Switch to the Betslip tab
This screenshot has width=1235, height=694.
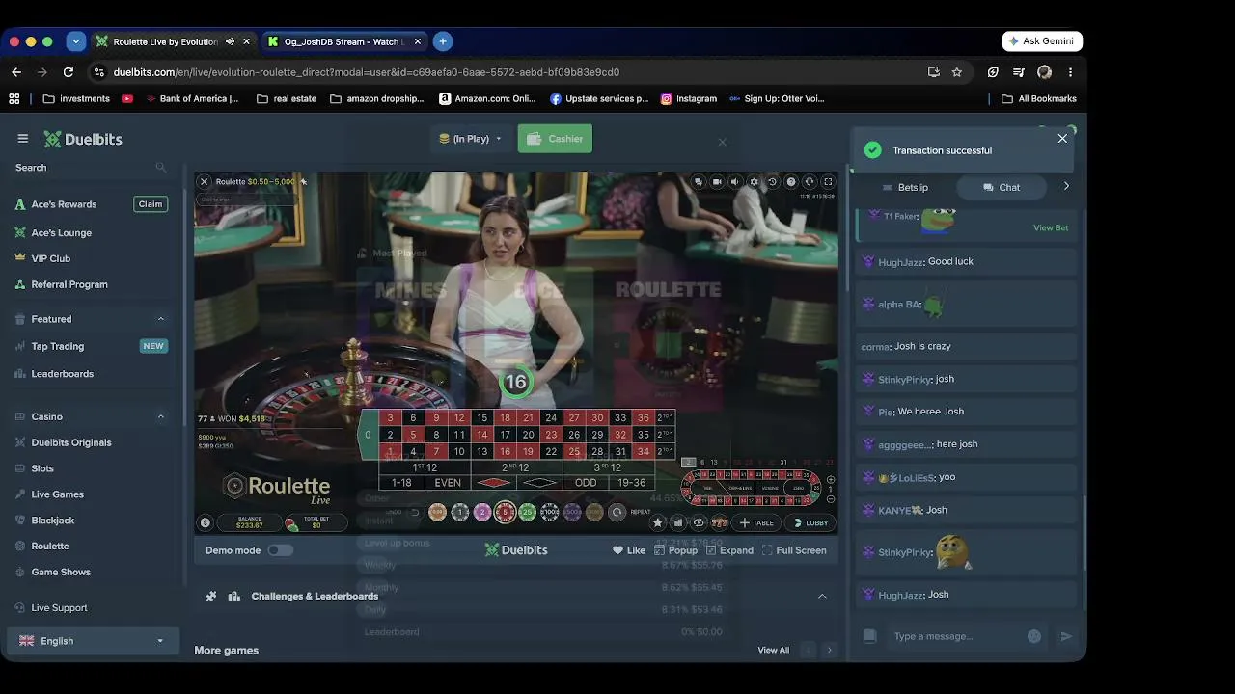click(x=905, y=187)
